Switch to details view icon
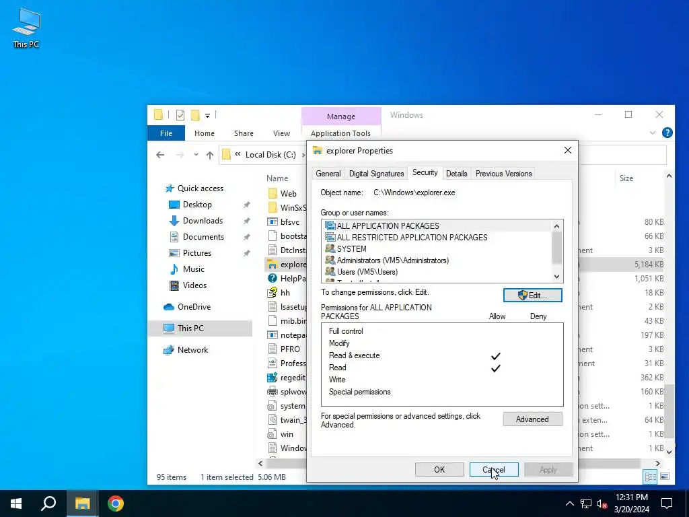This screenshot has height=517, width=689. [651, 477]
